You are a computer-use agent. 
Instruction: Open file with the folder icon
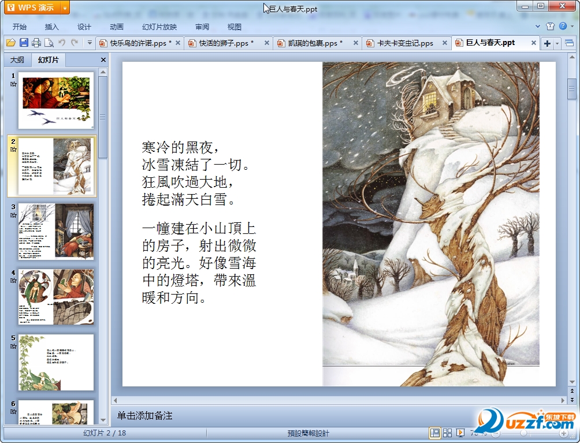tap(11, 43)
